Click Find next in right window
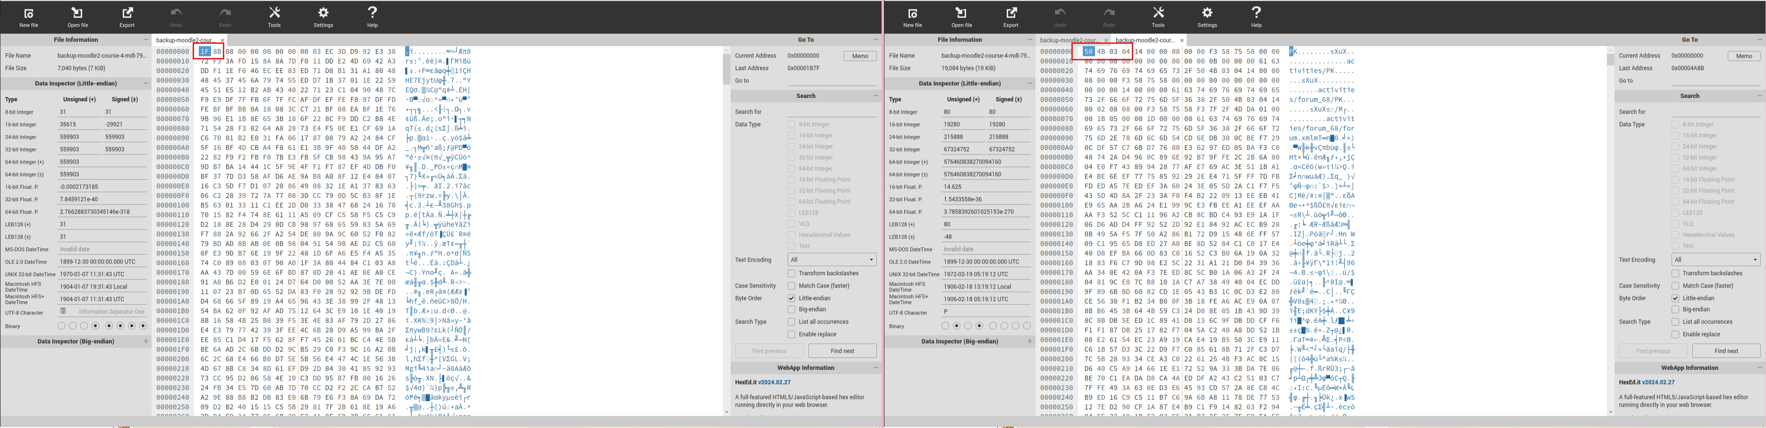This screenshot has width=1766, height=428. tap(1725, 351)
